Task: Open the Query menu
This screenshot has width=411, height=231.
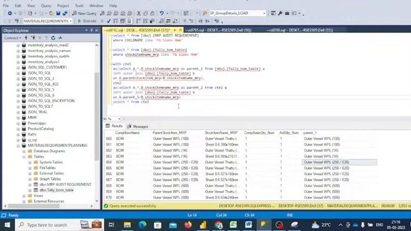Action: (x=46, y=6)
